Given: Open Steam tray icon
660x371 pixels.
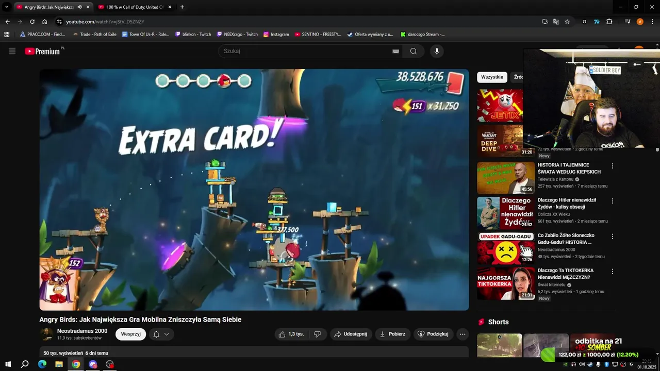Looking at the screenshot, I should 590,365.
